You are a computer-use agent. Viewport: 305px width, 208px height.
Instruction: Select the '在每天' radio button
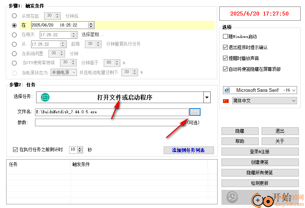(x=14, y=35)
